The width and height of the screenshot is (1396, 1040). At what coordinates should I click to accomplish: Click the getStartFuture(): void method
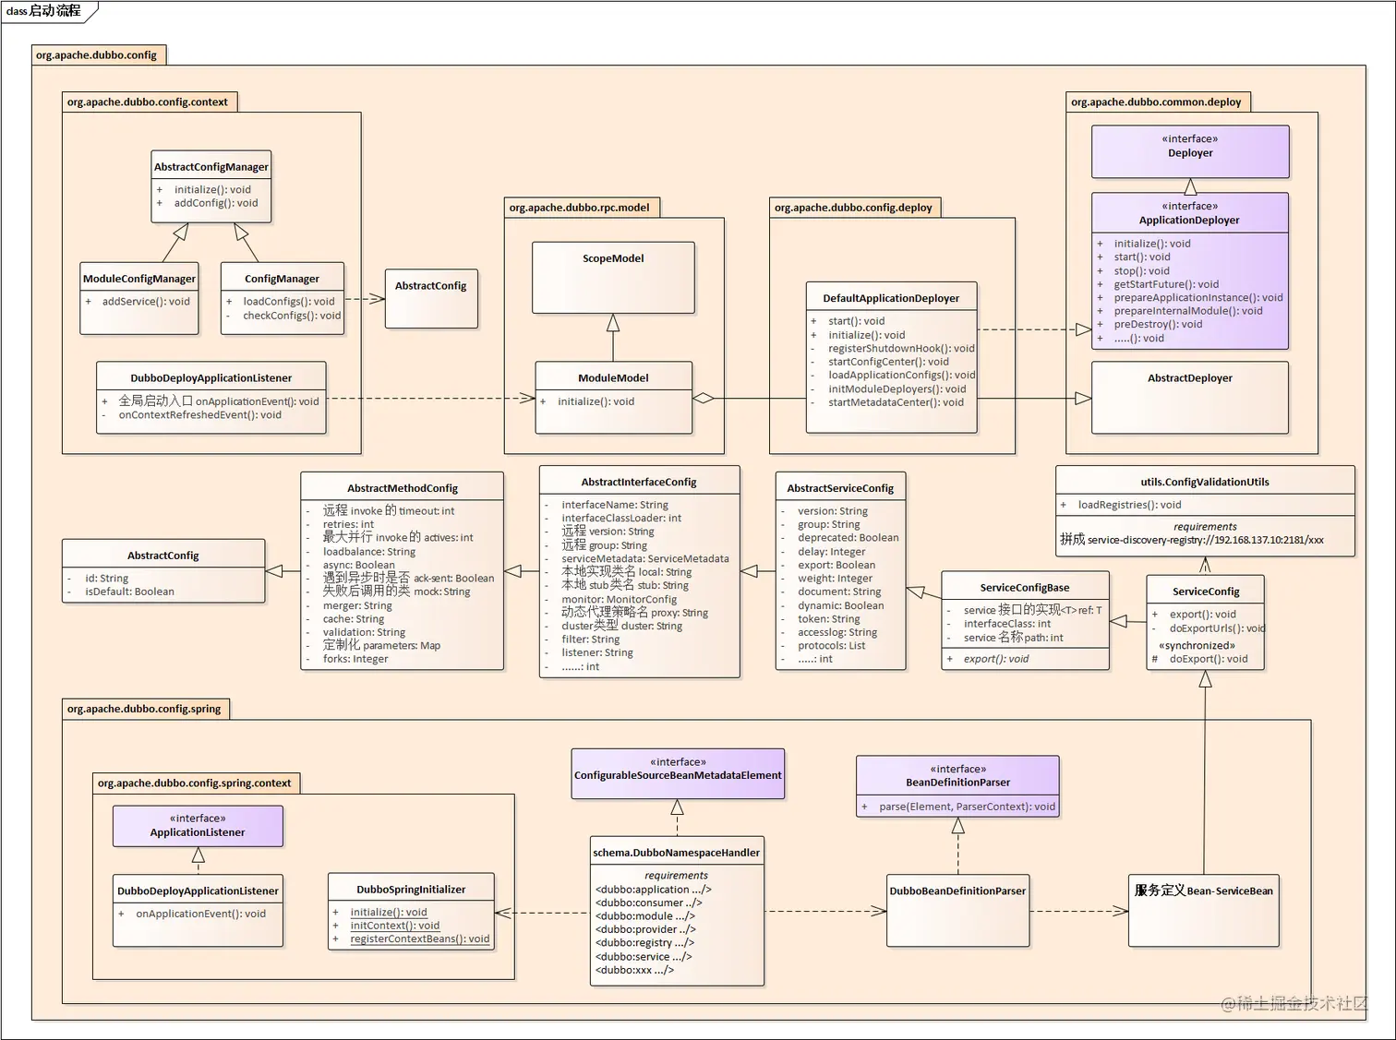[x=1166, y=284]
